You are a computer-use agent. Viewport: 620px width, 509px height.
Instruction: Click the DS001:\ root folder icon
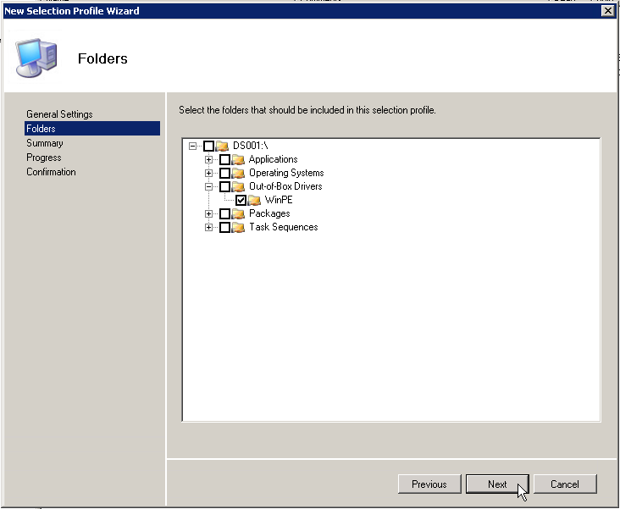222,146
